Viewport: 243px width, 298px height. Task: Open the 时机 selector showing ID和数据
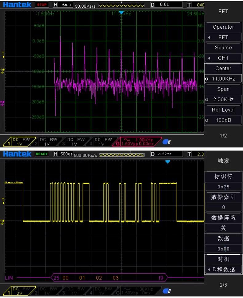coord(223,269)
